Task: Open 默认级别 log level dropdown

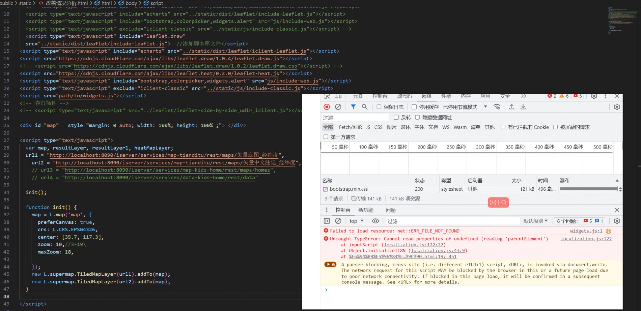Action: [535, 221]
